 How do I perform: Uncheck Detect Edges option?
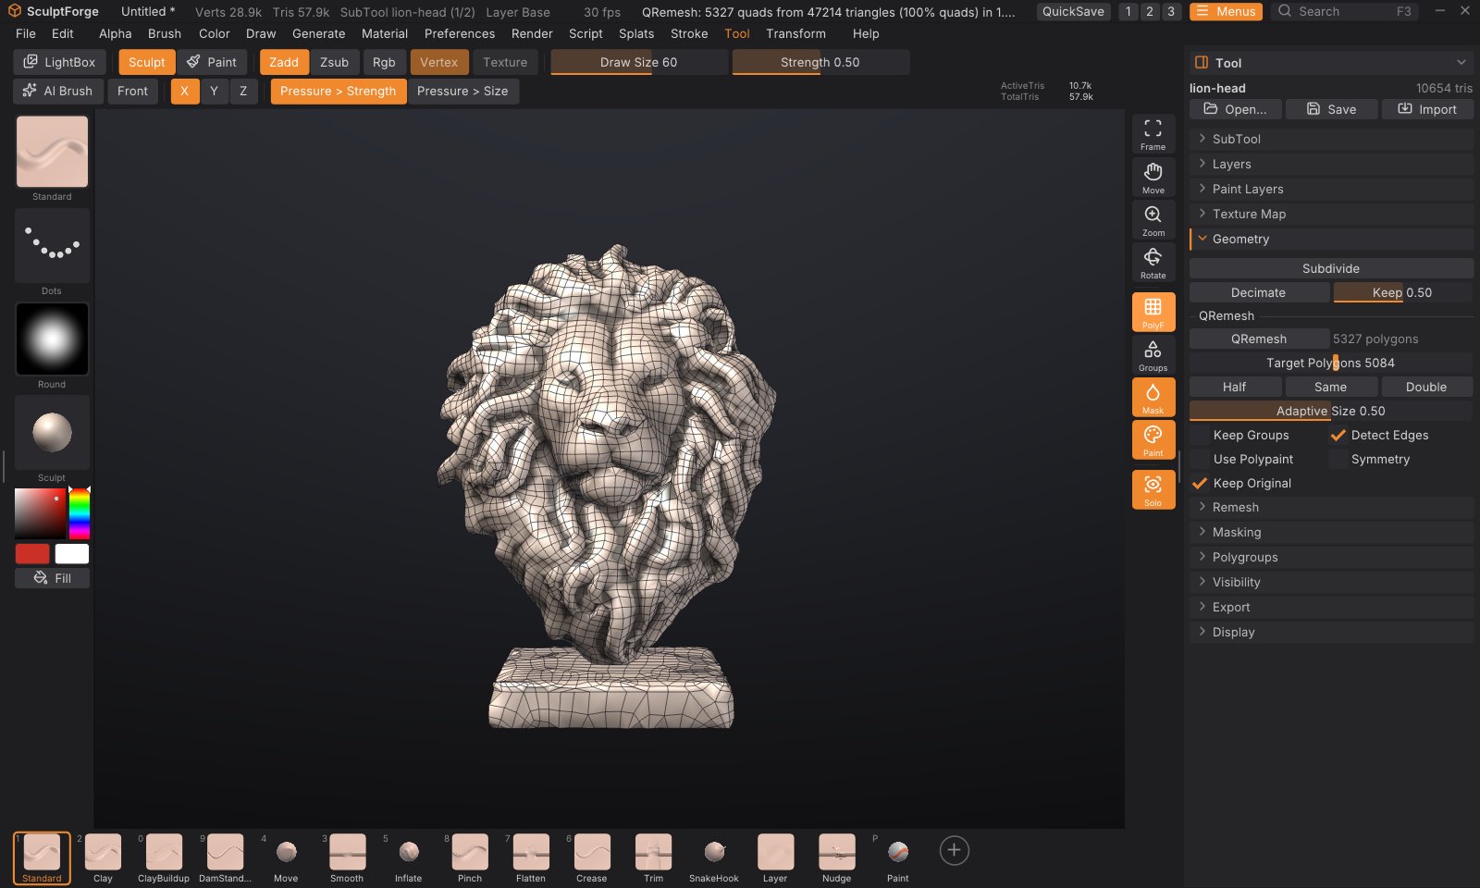coord(1380,435)
